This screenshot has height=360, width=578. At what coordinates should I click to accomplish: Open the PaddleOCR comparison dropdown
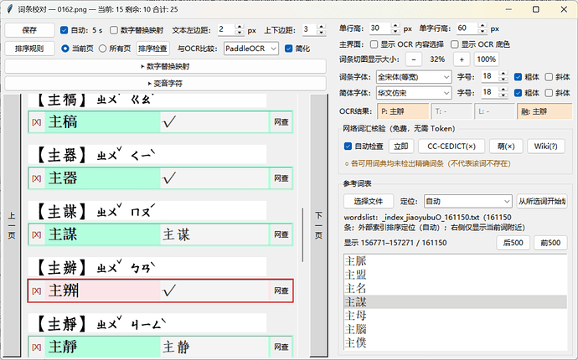pyautogui.click(x=251, y=49)
